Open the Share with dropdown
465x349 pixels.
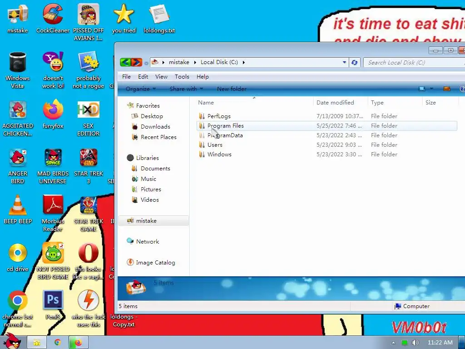(186, 89)
